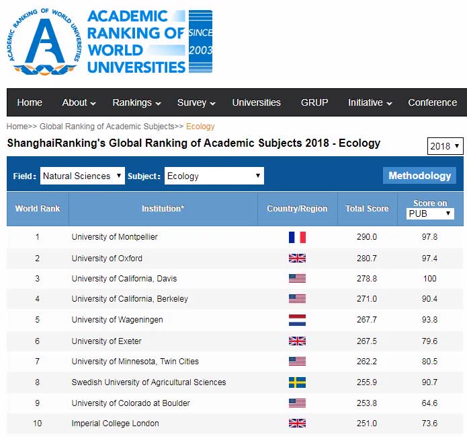The width and height of the screenshot is (467, 437).
Task: Expand the Survey menu
Action: click(196, 102)
